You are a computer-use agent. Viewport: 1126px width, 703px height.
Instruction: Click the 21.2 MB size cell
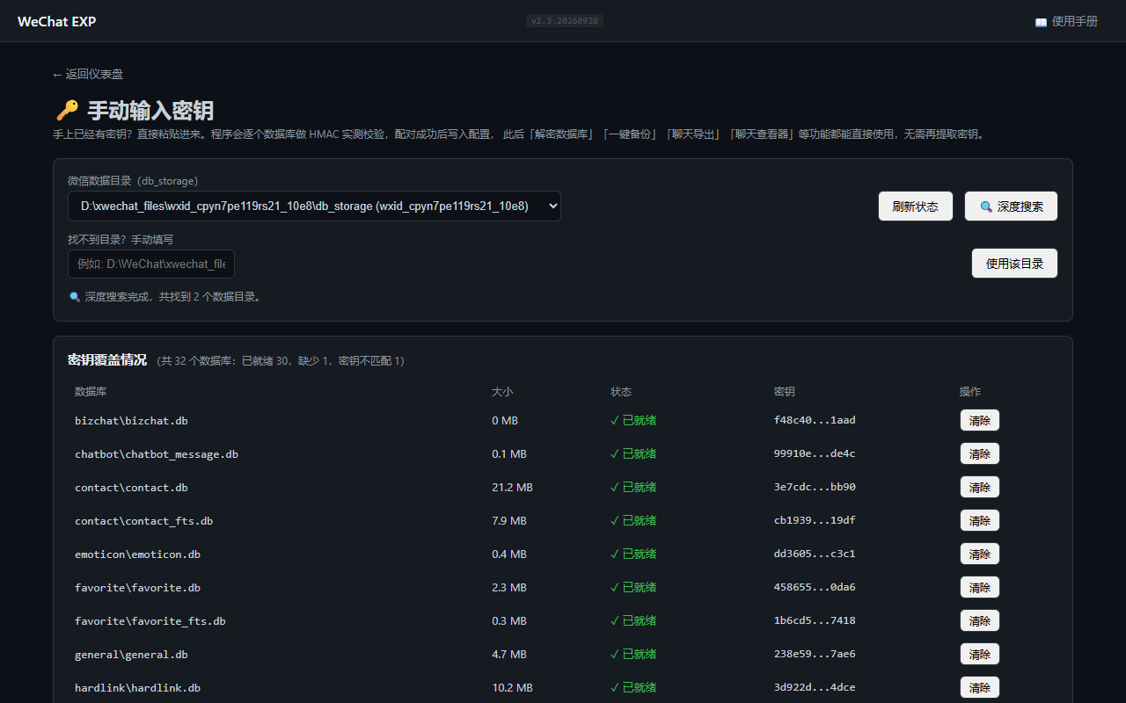point(512,488)
